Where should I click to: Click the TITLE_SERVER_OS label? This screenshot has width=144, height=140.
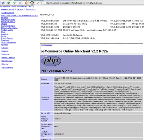(49, 24)
